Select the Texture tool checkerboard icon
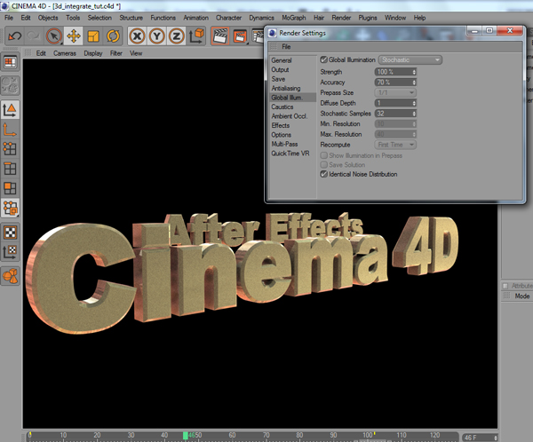533x442 pixels. pos(10,233)
